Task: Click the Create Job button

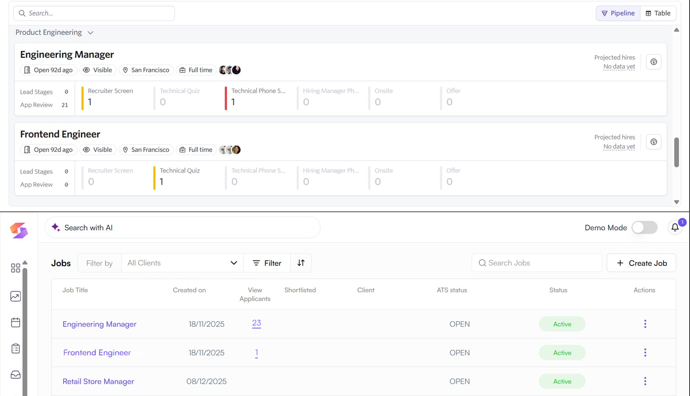Action: point(641,263)
